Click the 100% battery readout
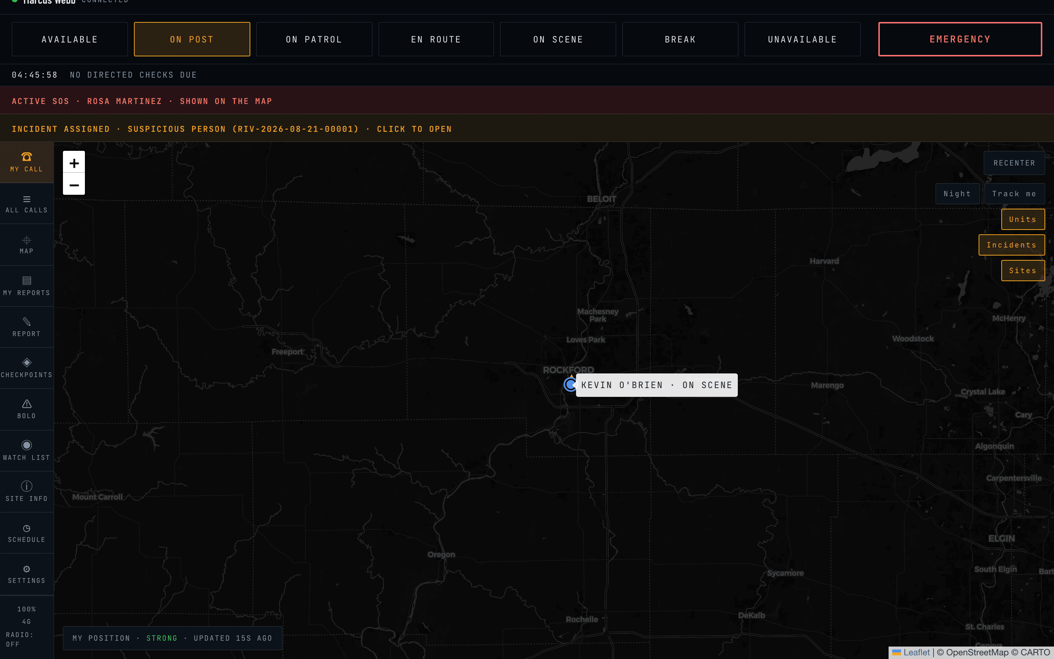 [x=27, y=609]
